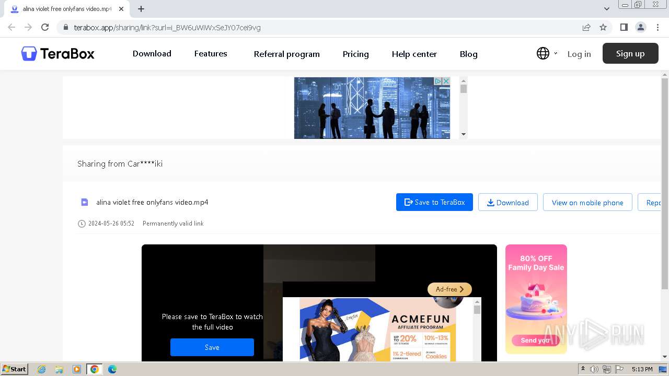Toggle Chrome side panel icon
The height and width of the screenshot is (376, 669).
[624, 27]
